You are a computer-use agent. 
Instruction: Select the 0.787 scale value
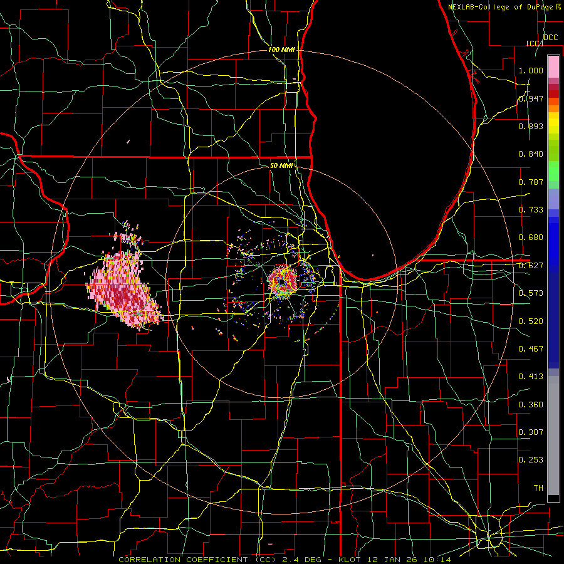click(531, 182)
